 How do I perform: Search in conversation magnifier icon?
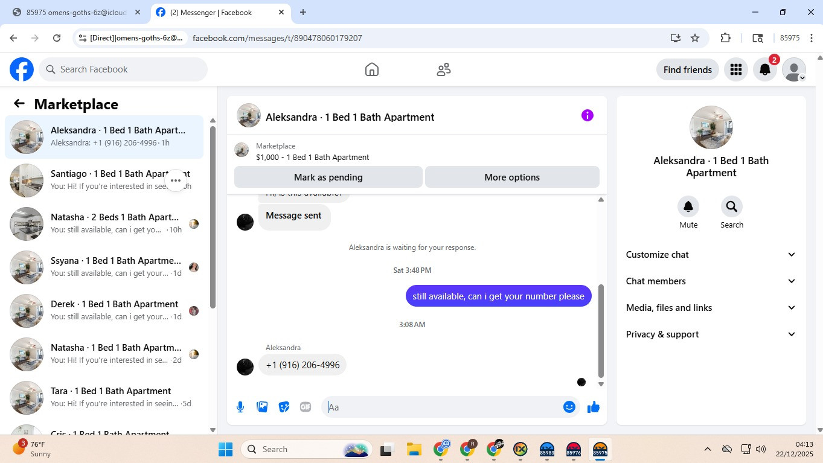[732, 207]
